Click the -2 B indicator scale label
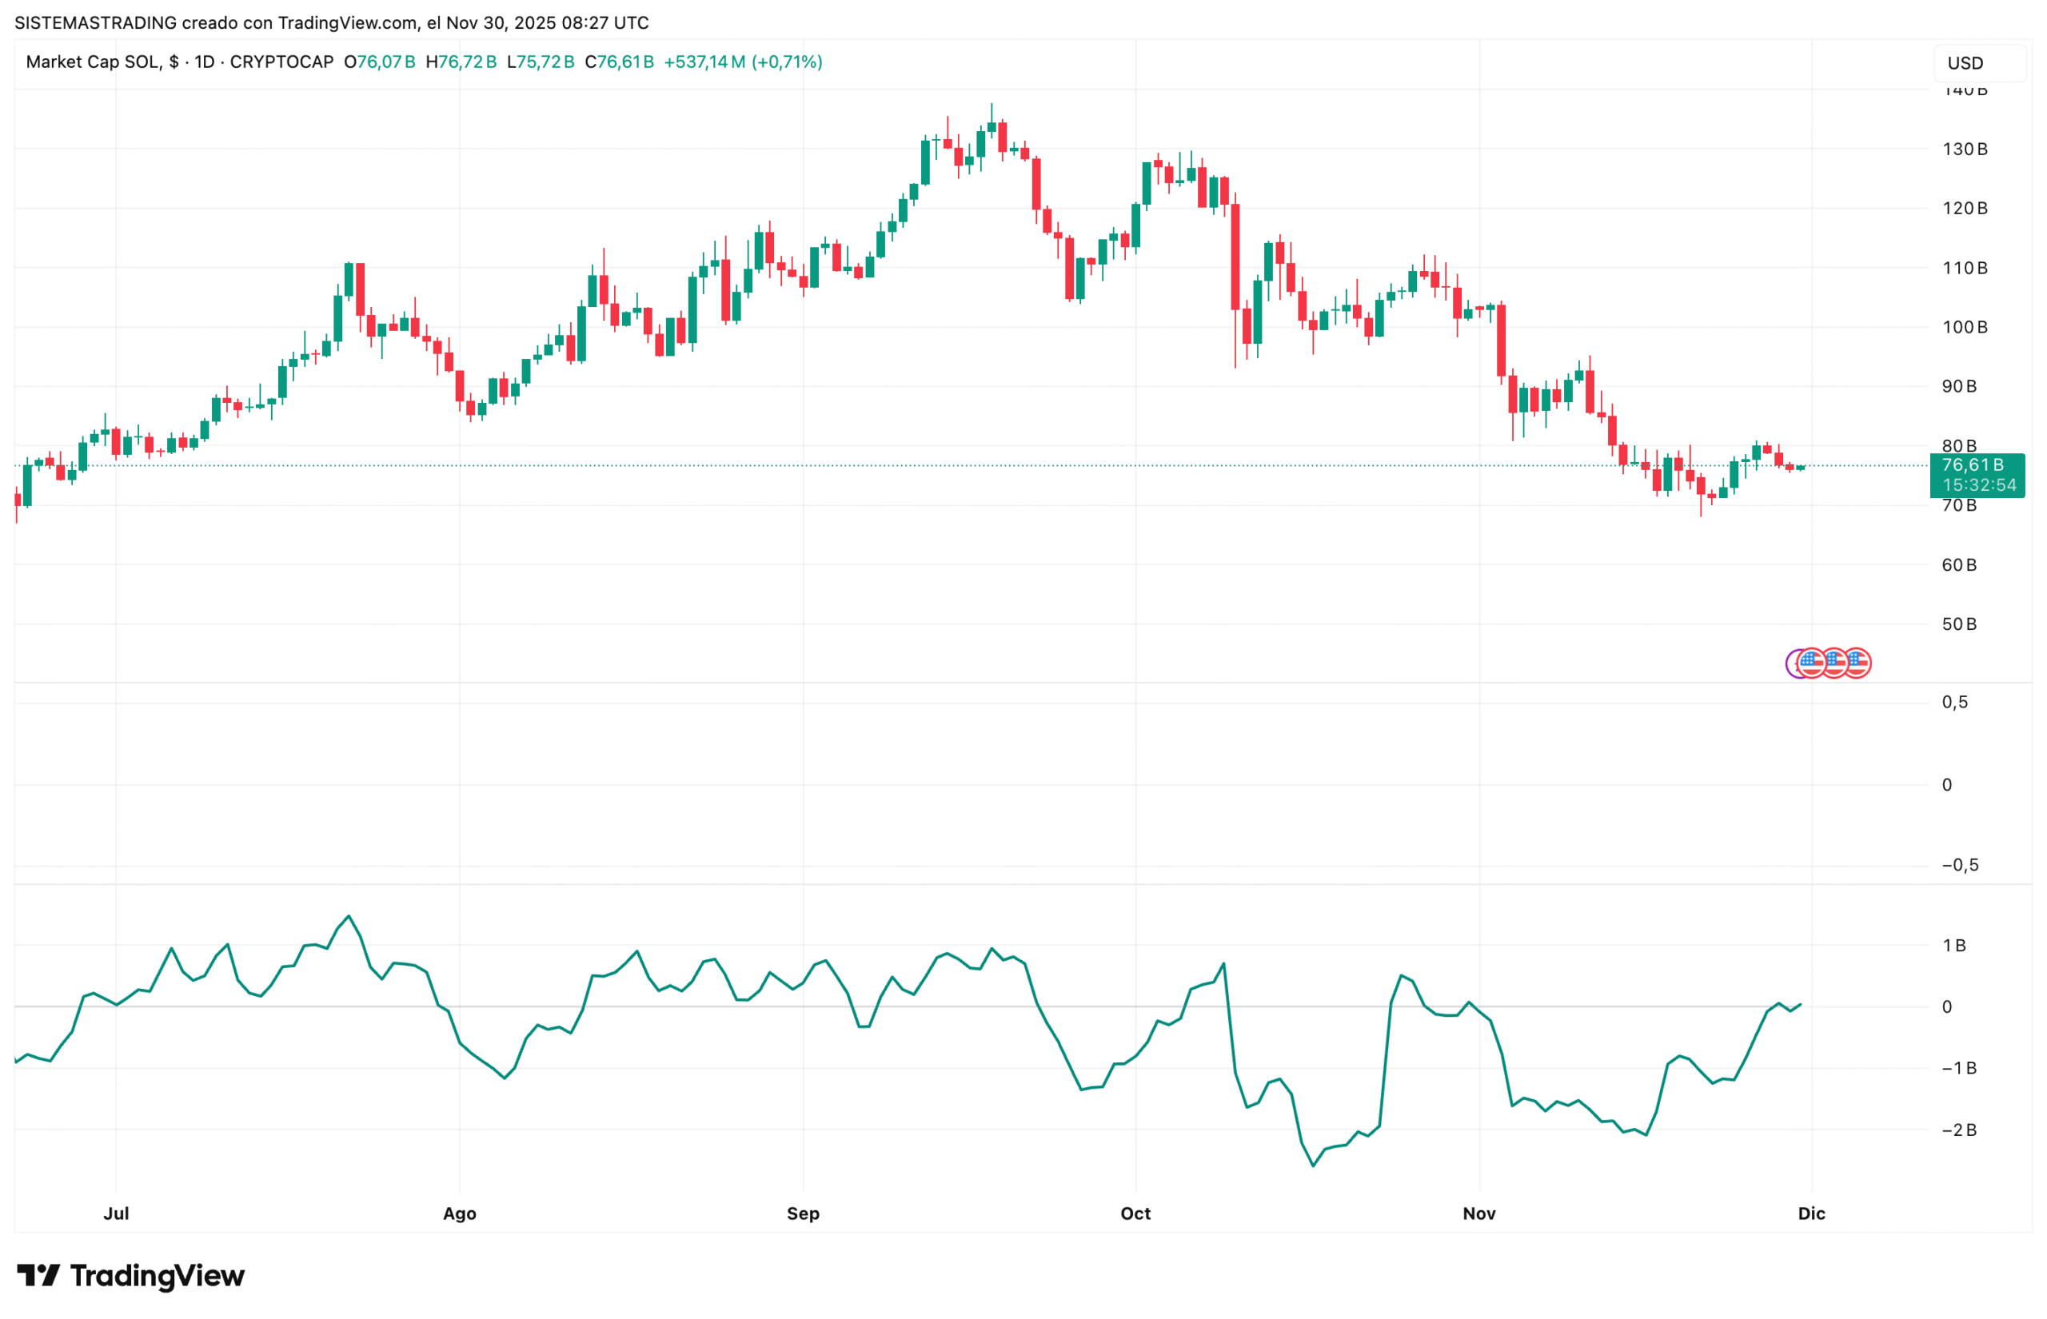Screen dimensions: 2047x1319 pyautogui.click(x=1960, y=1130)
